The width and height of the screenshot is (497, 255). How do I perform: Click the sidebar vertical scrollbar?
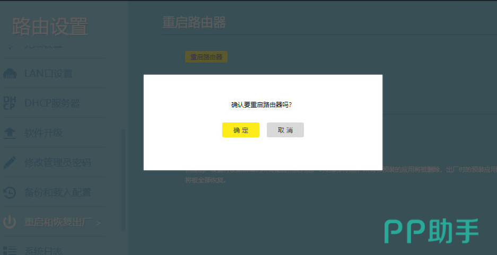click(123, 180)
